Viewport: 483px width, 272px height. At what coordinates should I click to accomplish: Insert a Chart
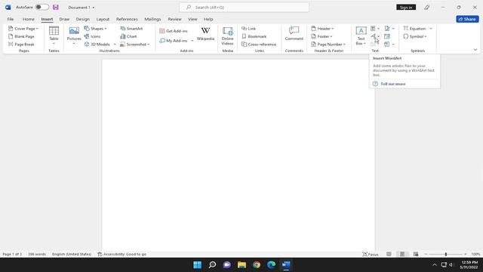[128, 36]
